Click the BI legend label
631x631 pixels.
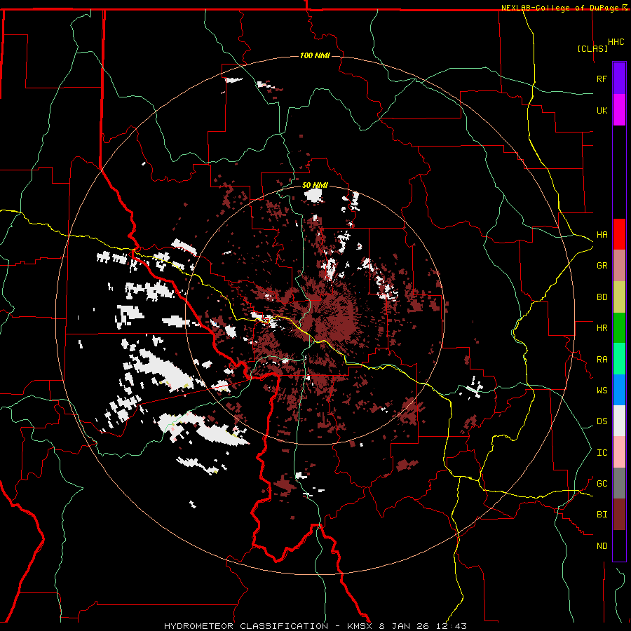(602, 515)
